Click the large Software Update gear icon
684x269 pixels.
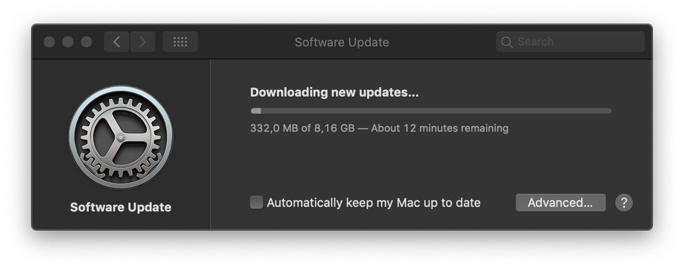tap(121, 137)
